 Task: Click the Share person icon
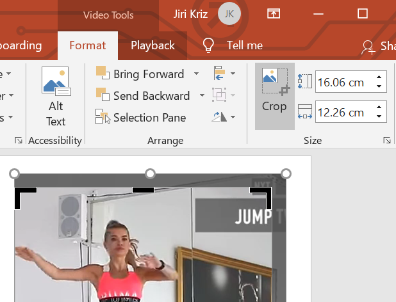(368, 47)
